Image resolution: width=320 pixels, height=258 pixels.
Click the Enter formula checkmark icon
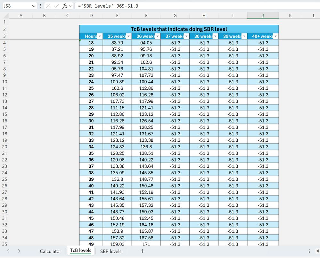coord(56,6)
